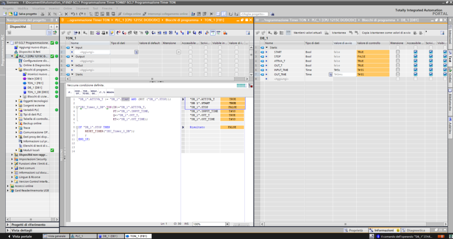Switch to the Diagnostica tab
The image size is (453, 239).
coord(415,230)
